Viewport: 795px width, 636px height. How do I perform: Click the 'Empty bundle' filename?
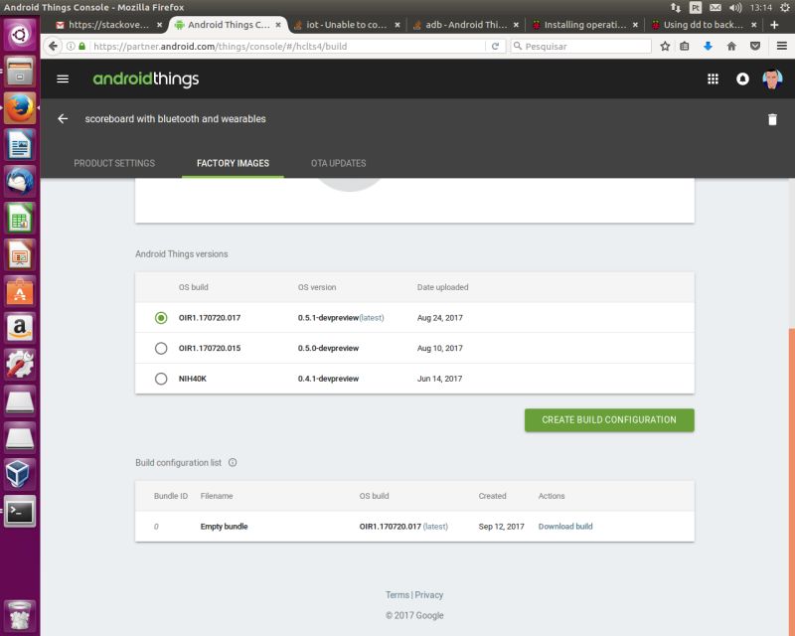[225, 527]
